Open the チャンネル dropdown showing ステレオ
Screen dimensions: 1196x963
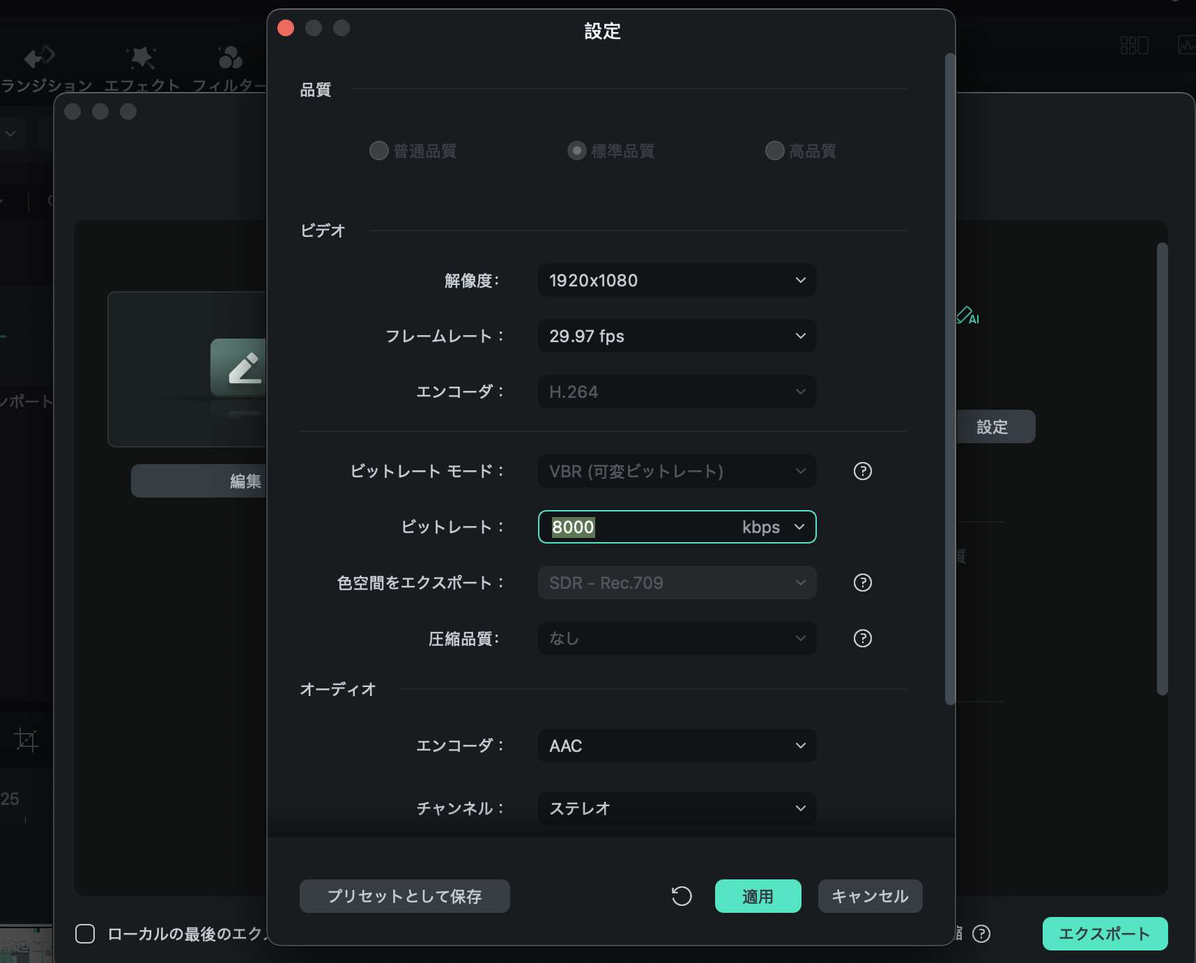click(x=677, y=808)
